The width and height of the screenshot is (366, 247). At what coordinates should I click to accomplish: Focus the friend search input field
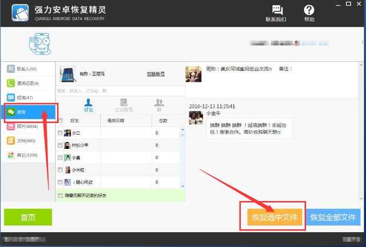click(120, 91)
